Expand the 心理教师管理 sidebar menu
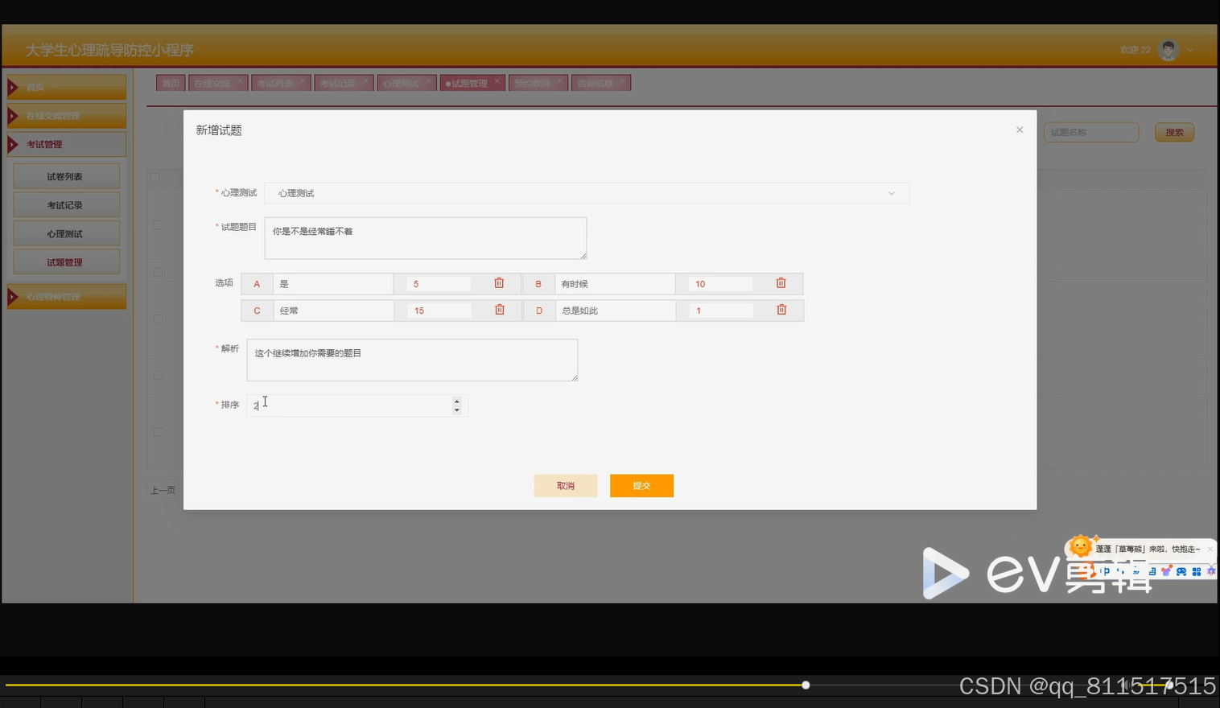Image resolution: width=1220 pixels, height=708 pixels. (x=66, y=297)
